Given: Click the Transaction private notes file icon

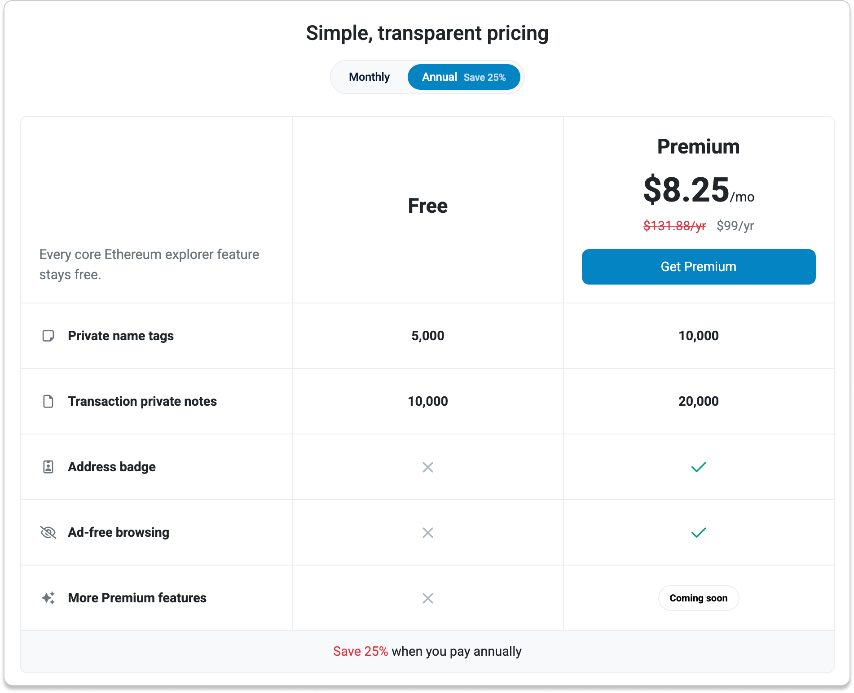Looking at the screenshot, I should tap(48, 401).
